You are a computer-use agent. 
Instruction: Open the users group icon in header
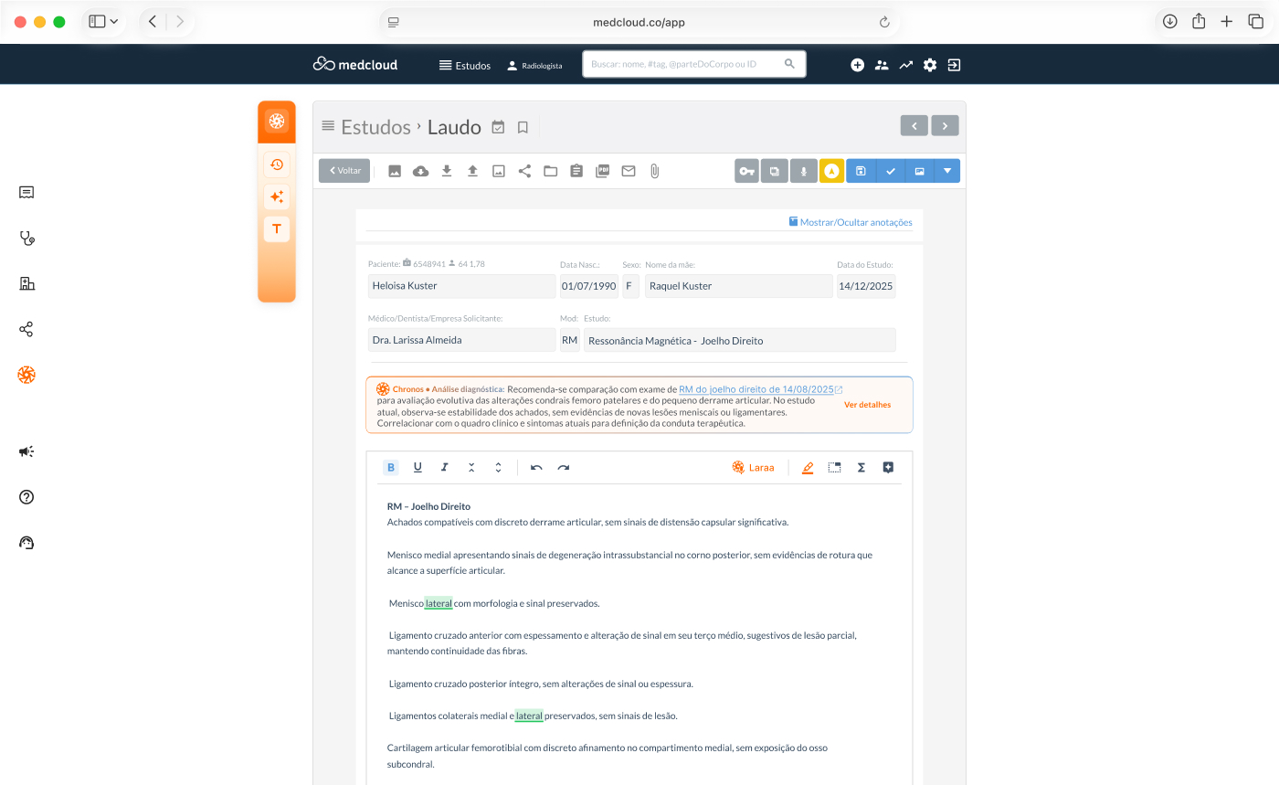(882, 65)
